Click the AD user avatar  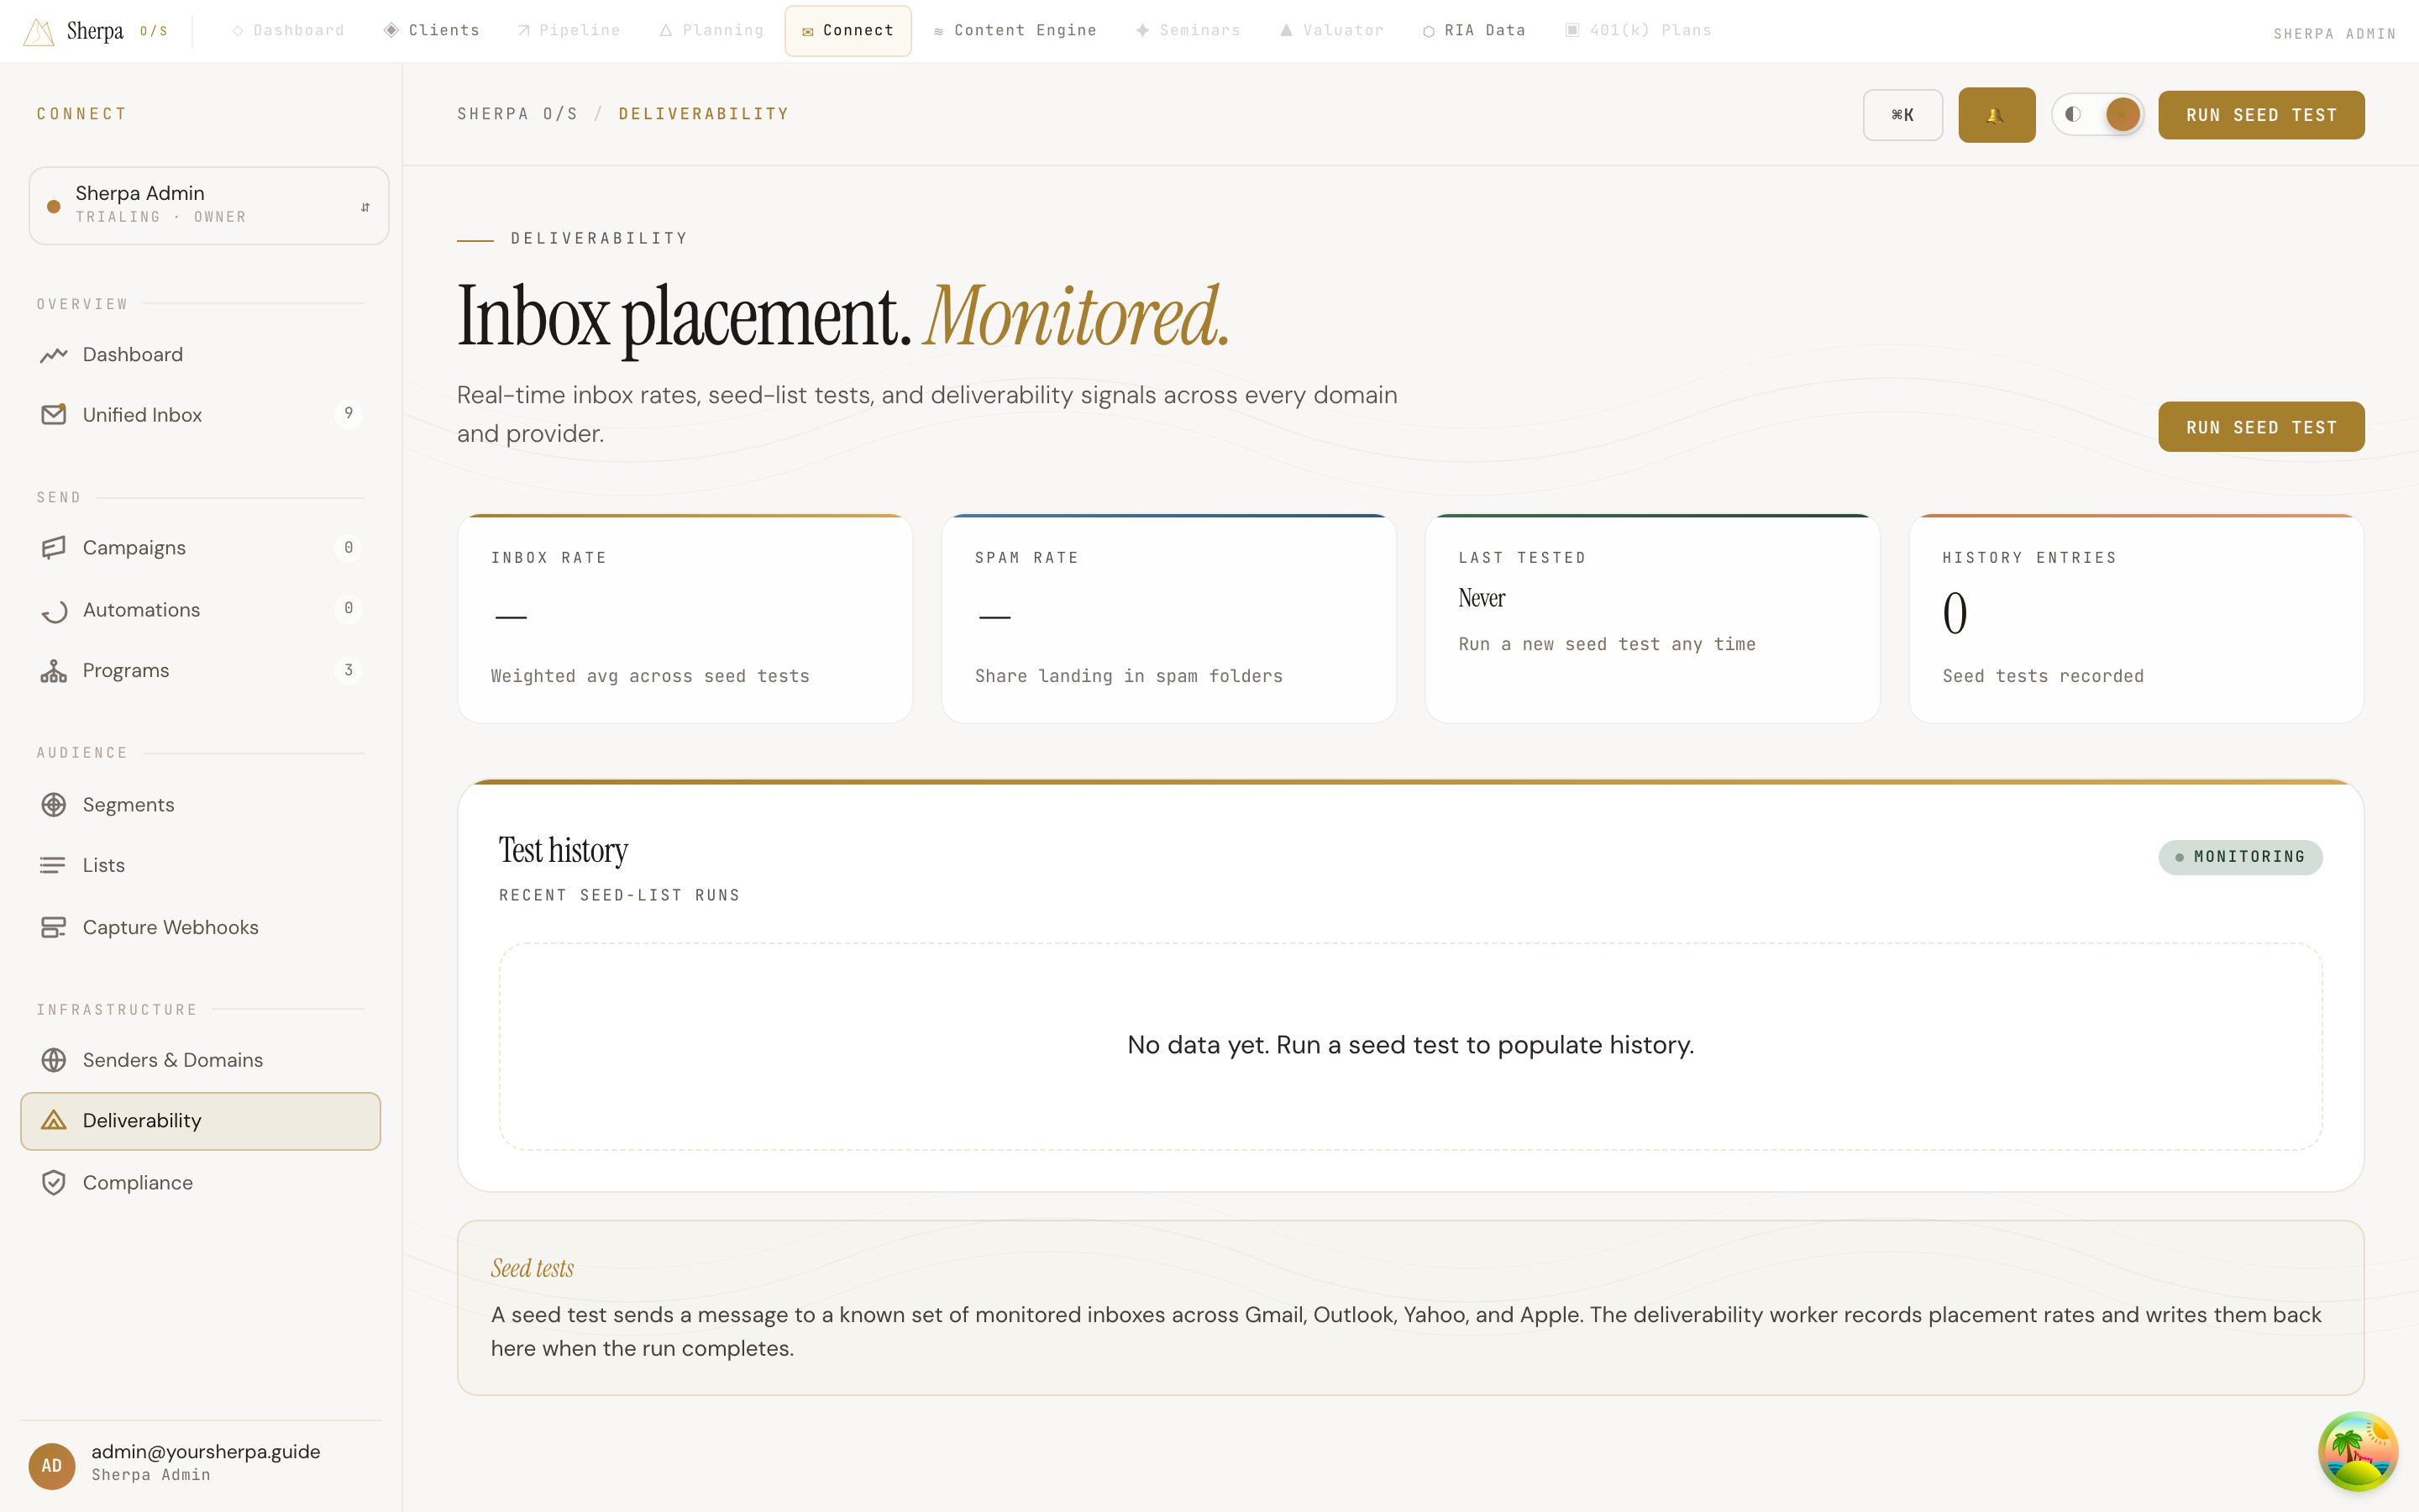52,1466
